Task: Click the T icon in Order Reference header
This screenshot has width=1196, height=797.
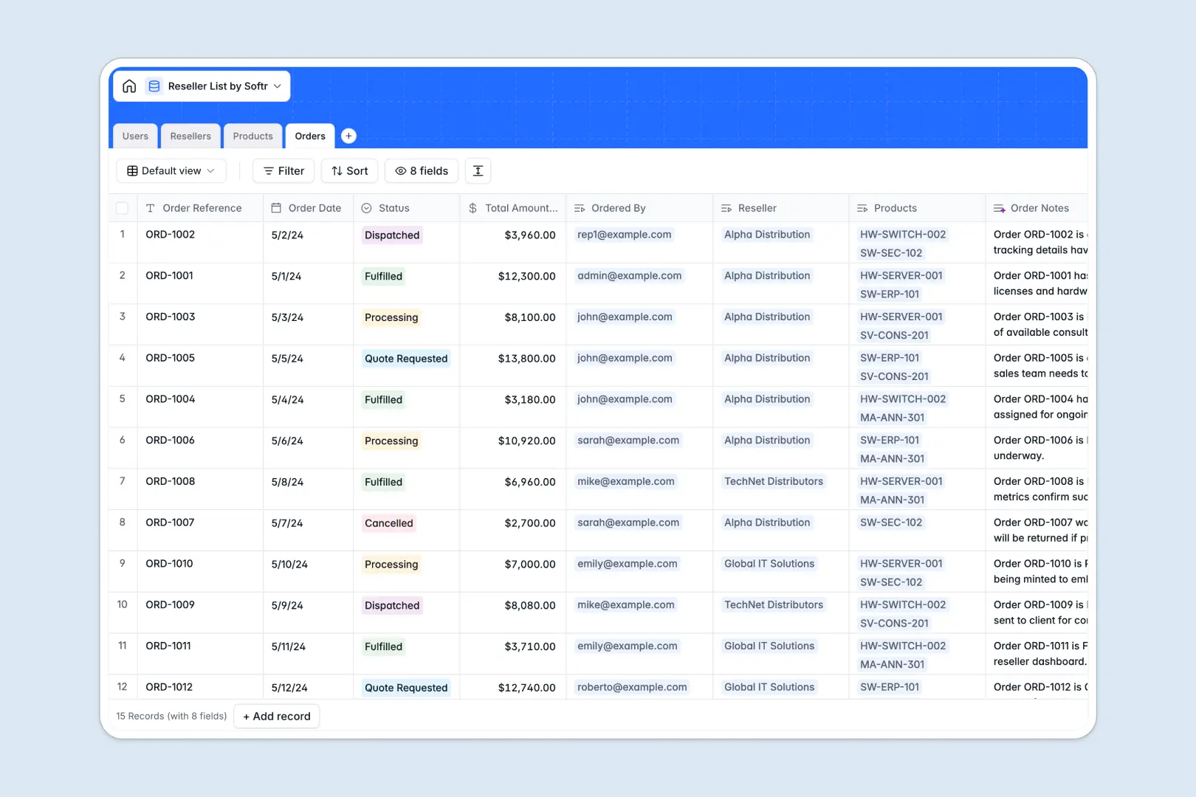Action: (150, 207)
